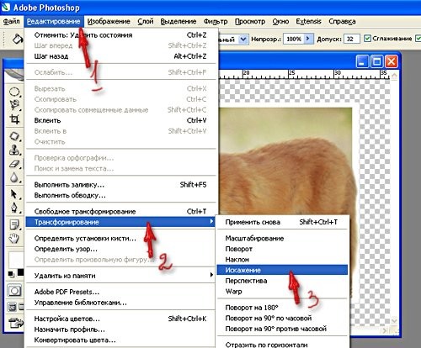Toggle the Сглаживание checkbox

(367, 39)
